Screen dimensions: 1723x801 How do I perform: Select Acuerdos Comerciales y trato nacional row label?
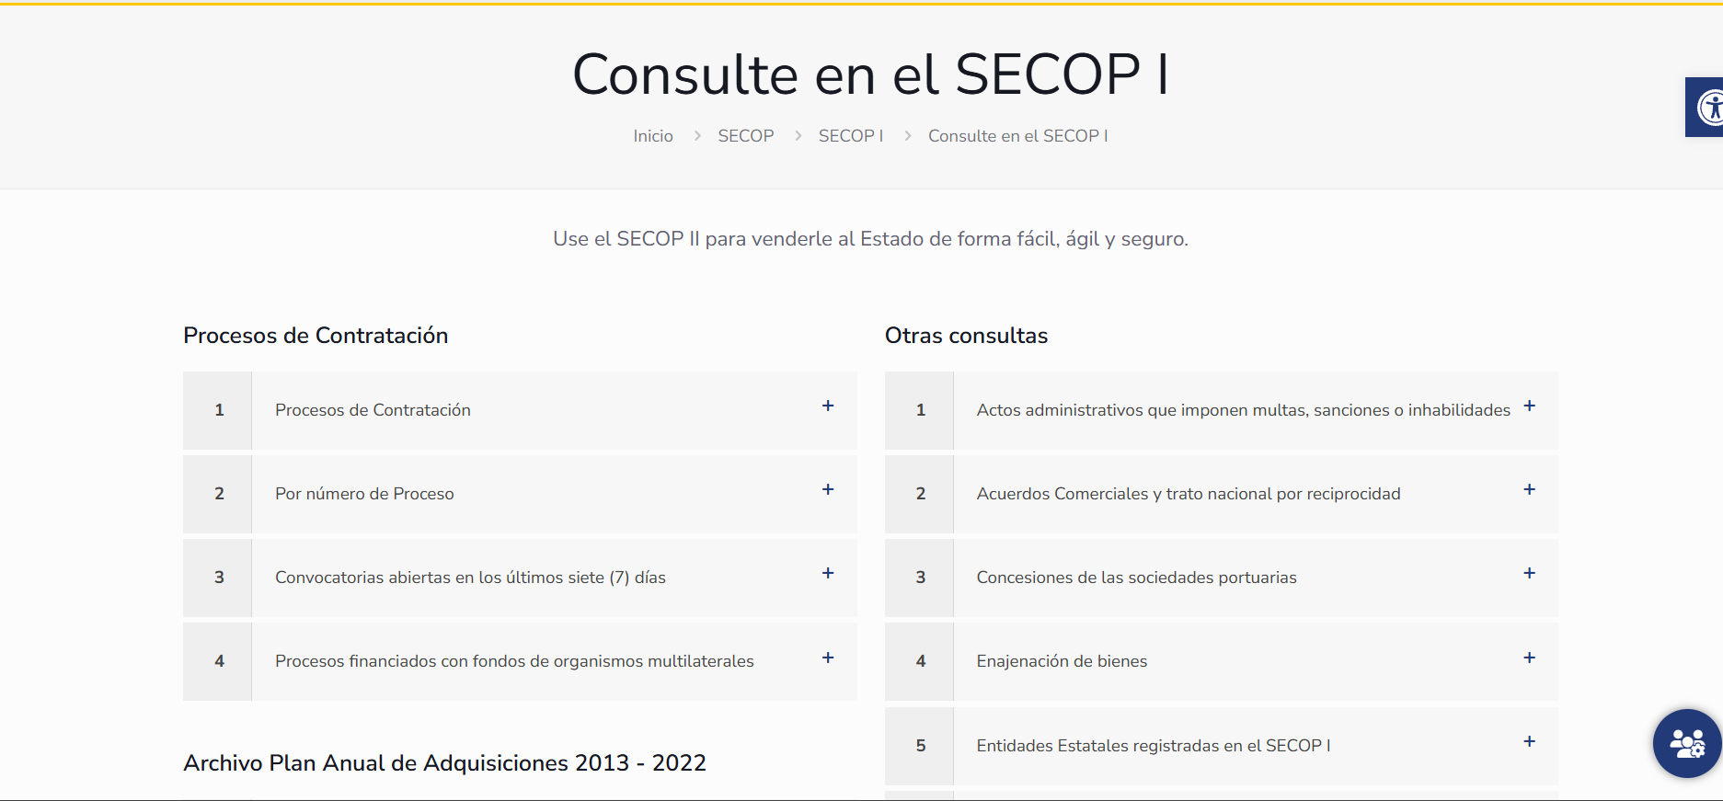(1189, 494)
